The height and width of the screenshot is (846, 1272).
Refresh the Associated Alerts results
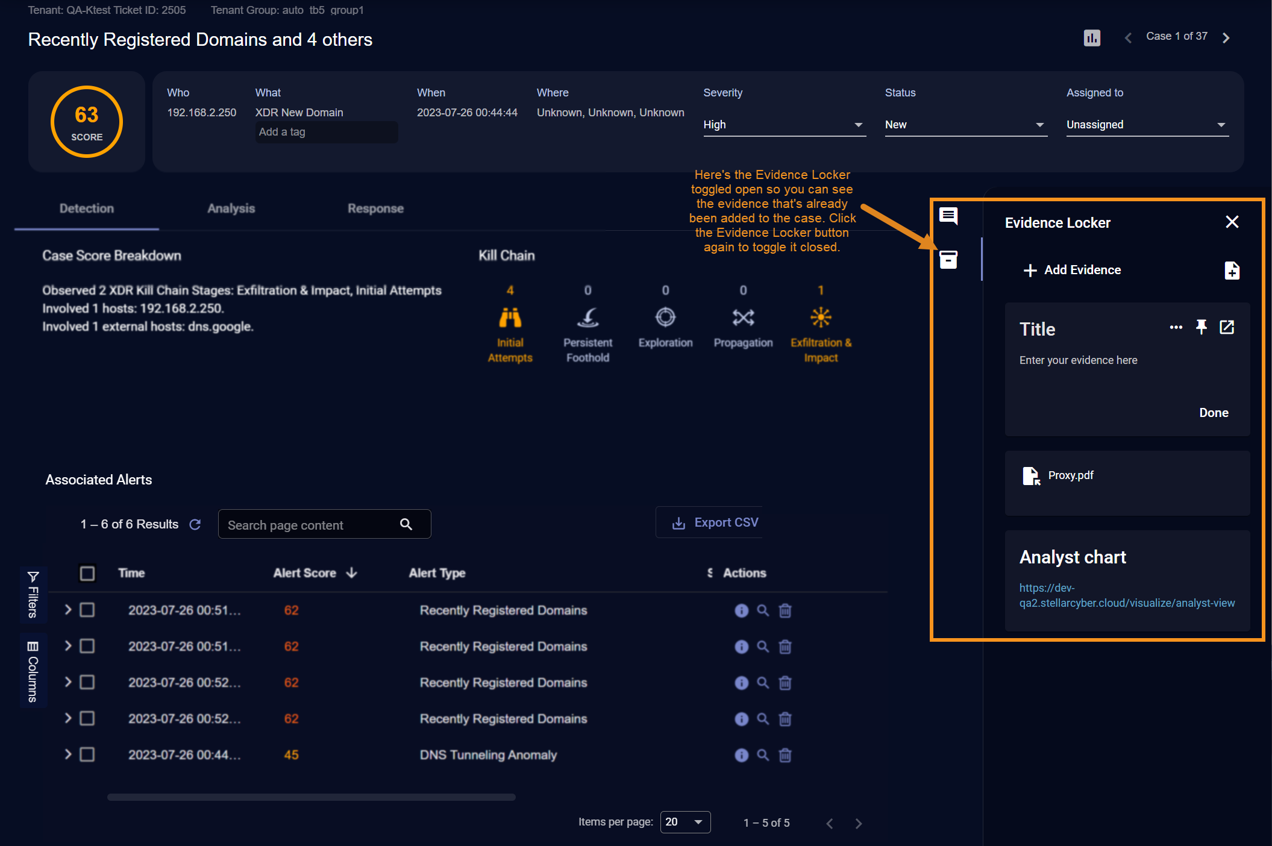pos(195,524)
